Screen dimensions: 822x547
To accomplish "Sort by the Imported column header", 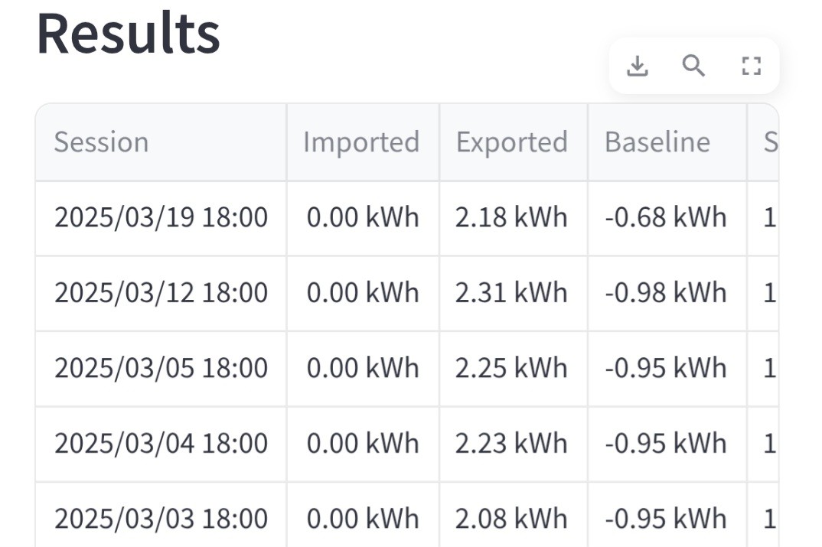I will pyautogui.click(x=363, y=142).
